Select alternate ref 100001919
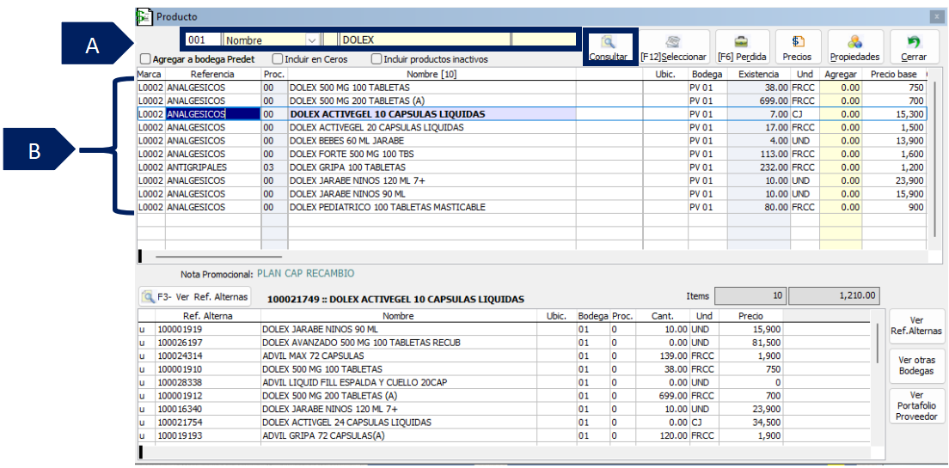949x468 pixels. point(208,330)
